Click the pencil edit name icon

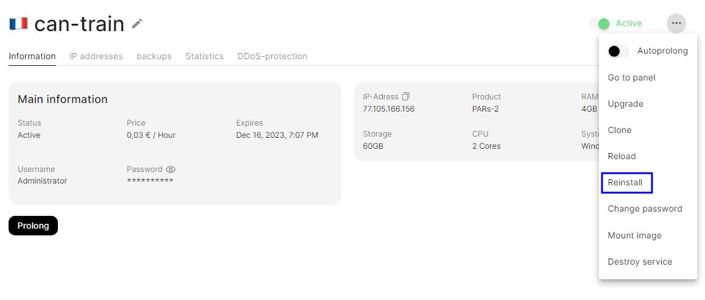[137, 24]
